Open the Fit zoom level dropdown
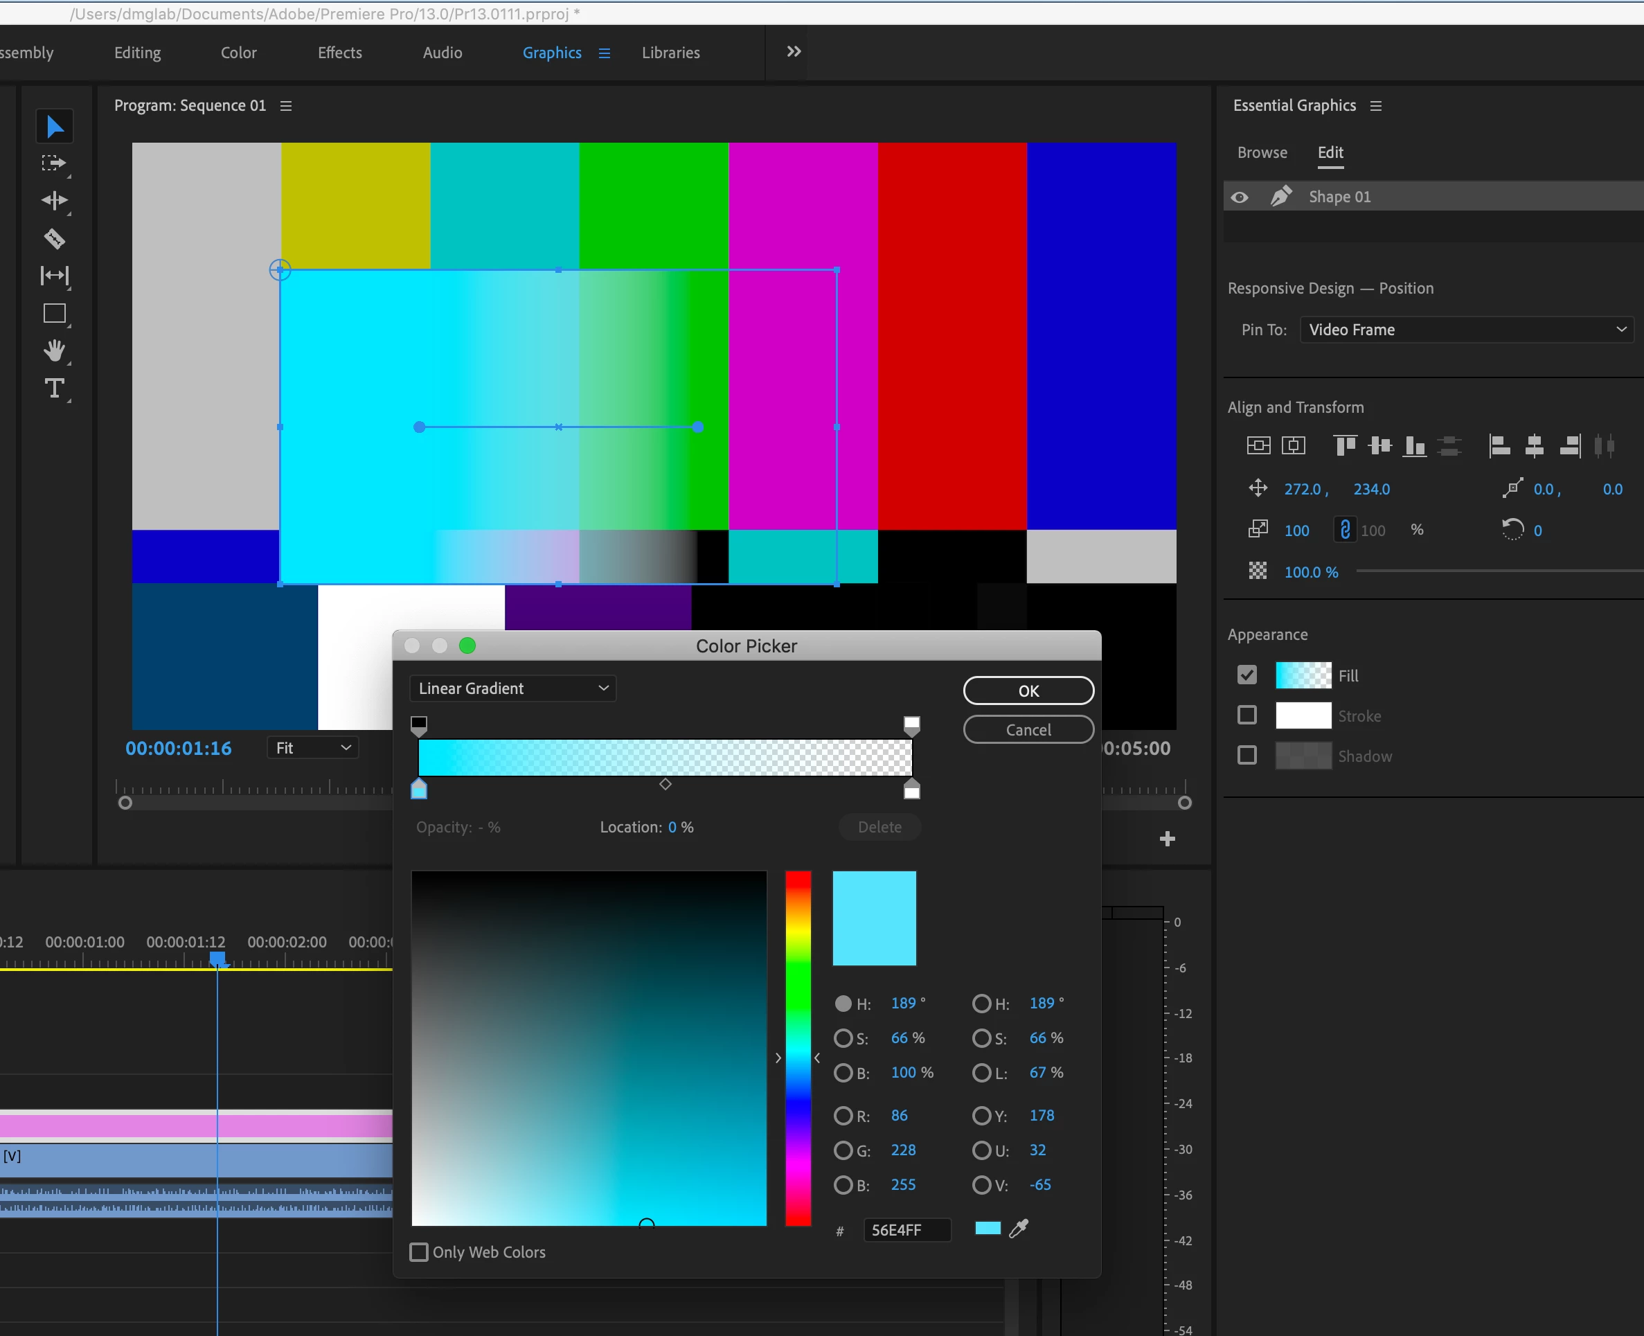The width and height of the screenshot is (1644, 1336). tap(313, 748)
